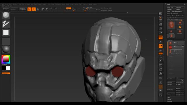Screen dimensions: 187x105
Task: Open the alpha picker thumbnail
Action: [6, 33]
